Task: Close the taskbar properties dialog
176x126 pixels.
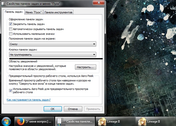Action: 99,3
